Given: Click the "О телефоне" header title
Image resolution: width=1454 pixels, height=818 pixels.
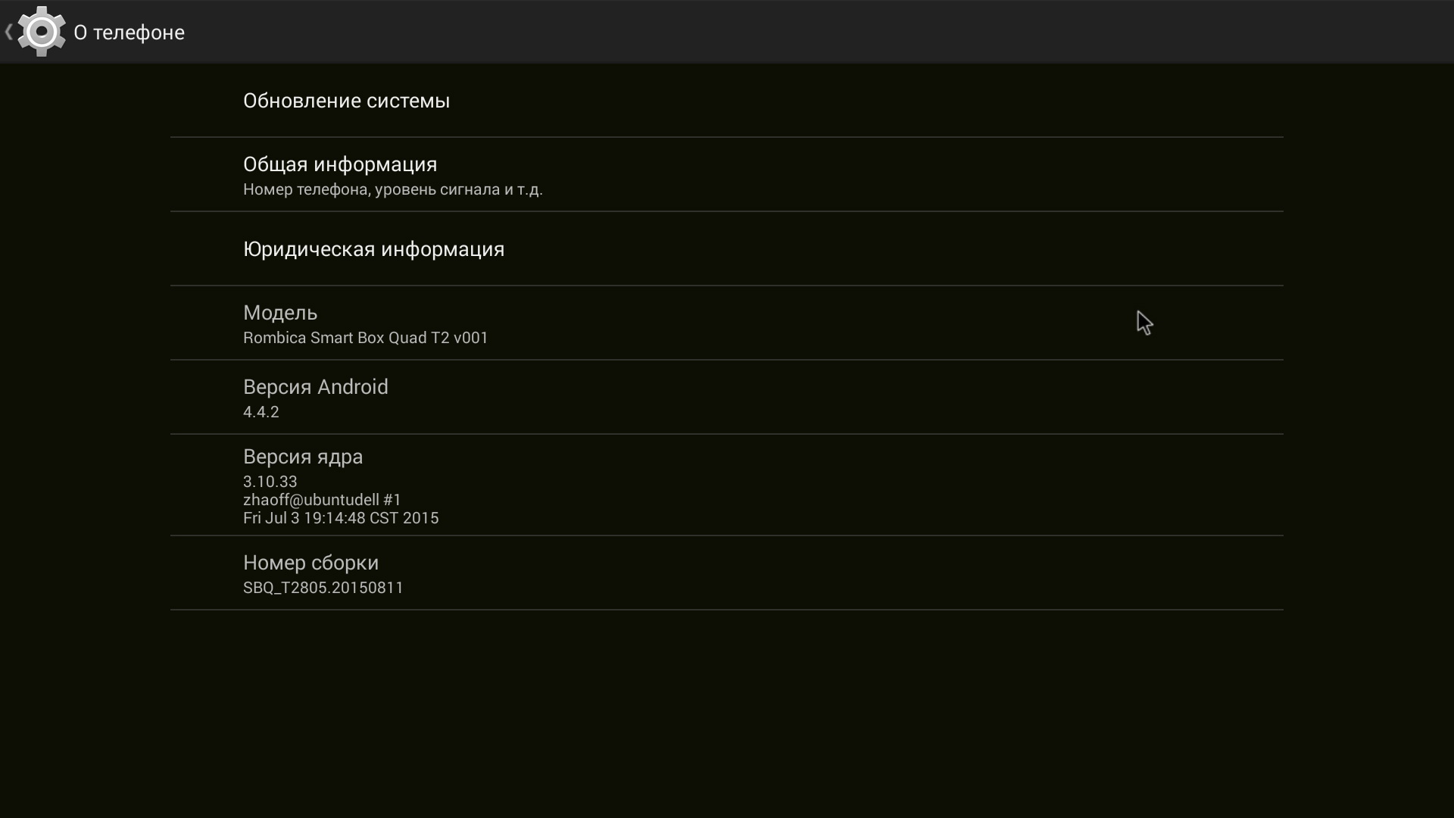Looking at the screenshot, I should [x=129, y=33].
